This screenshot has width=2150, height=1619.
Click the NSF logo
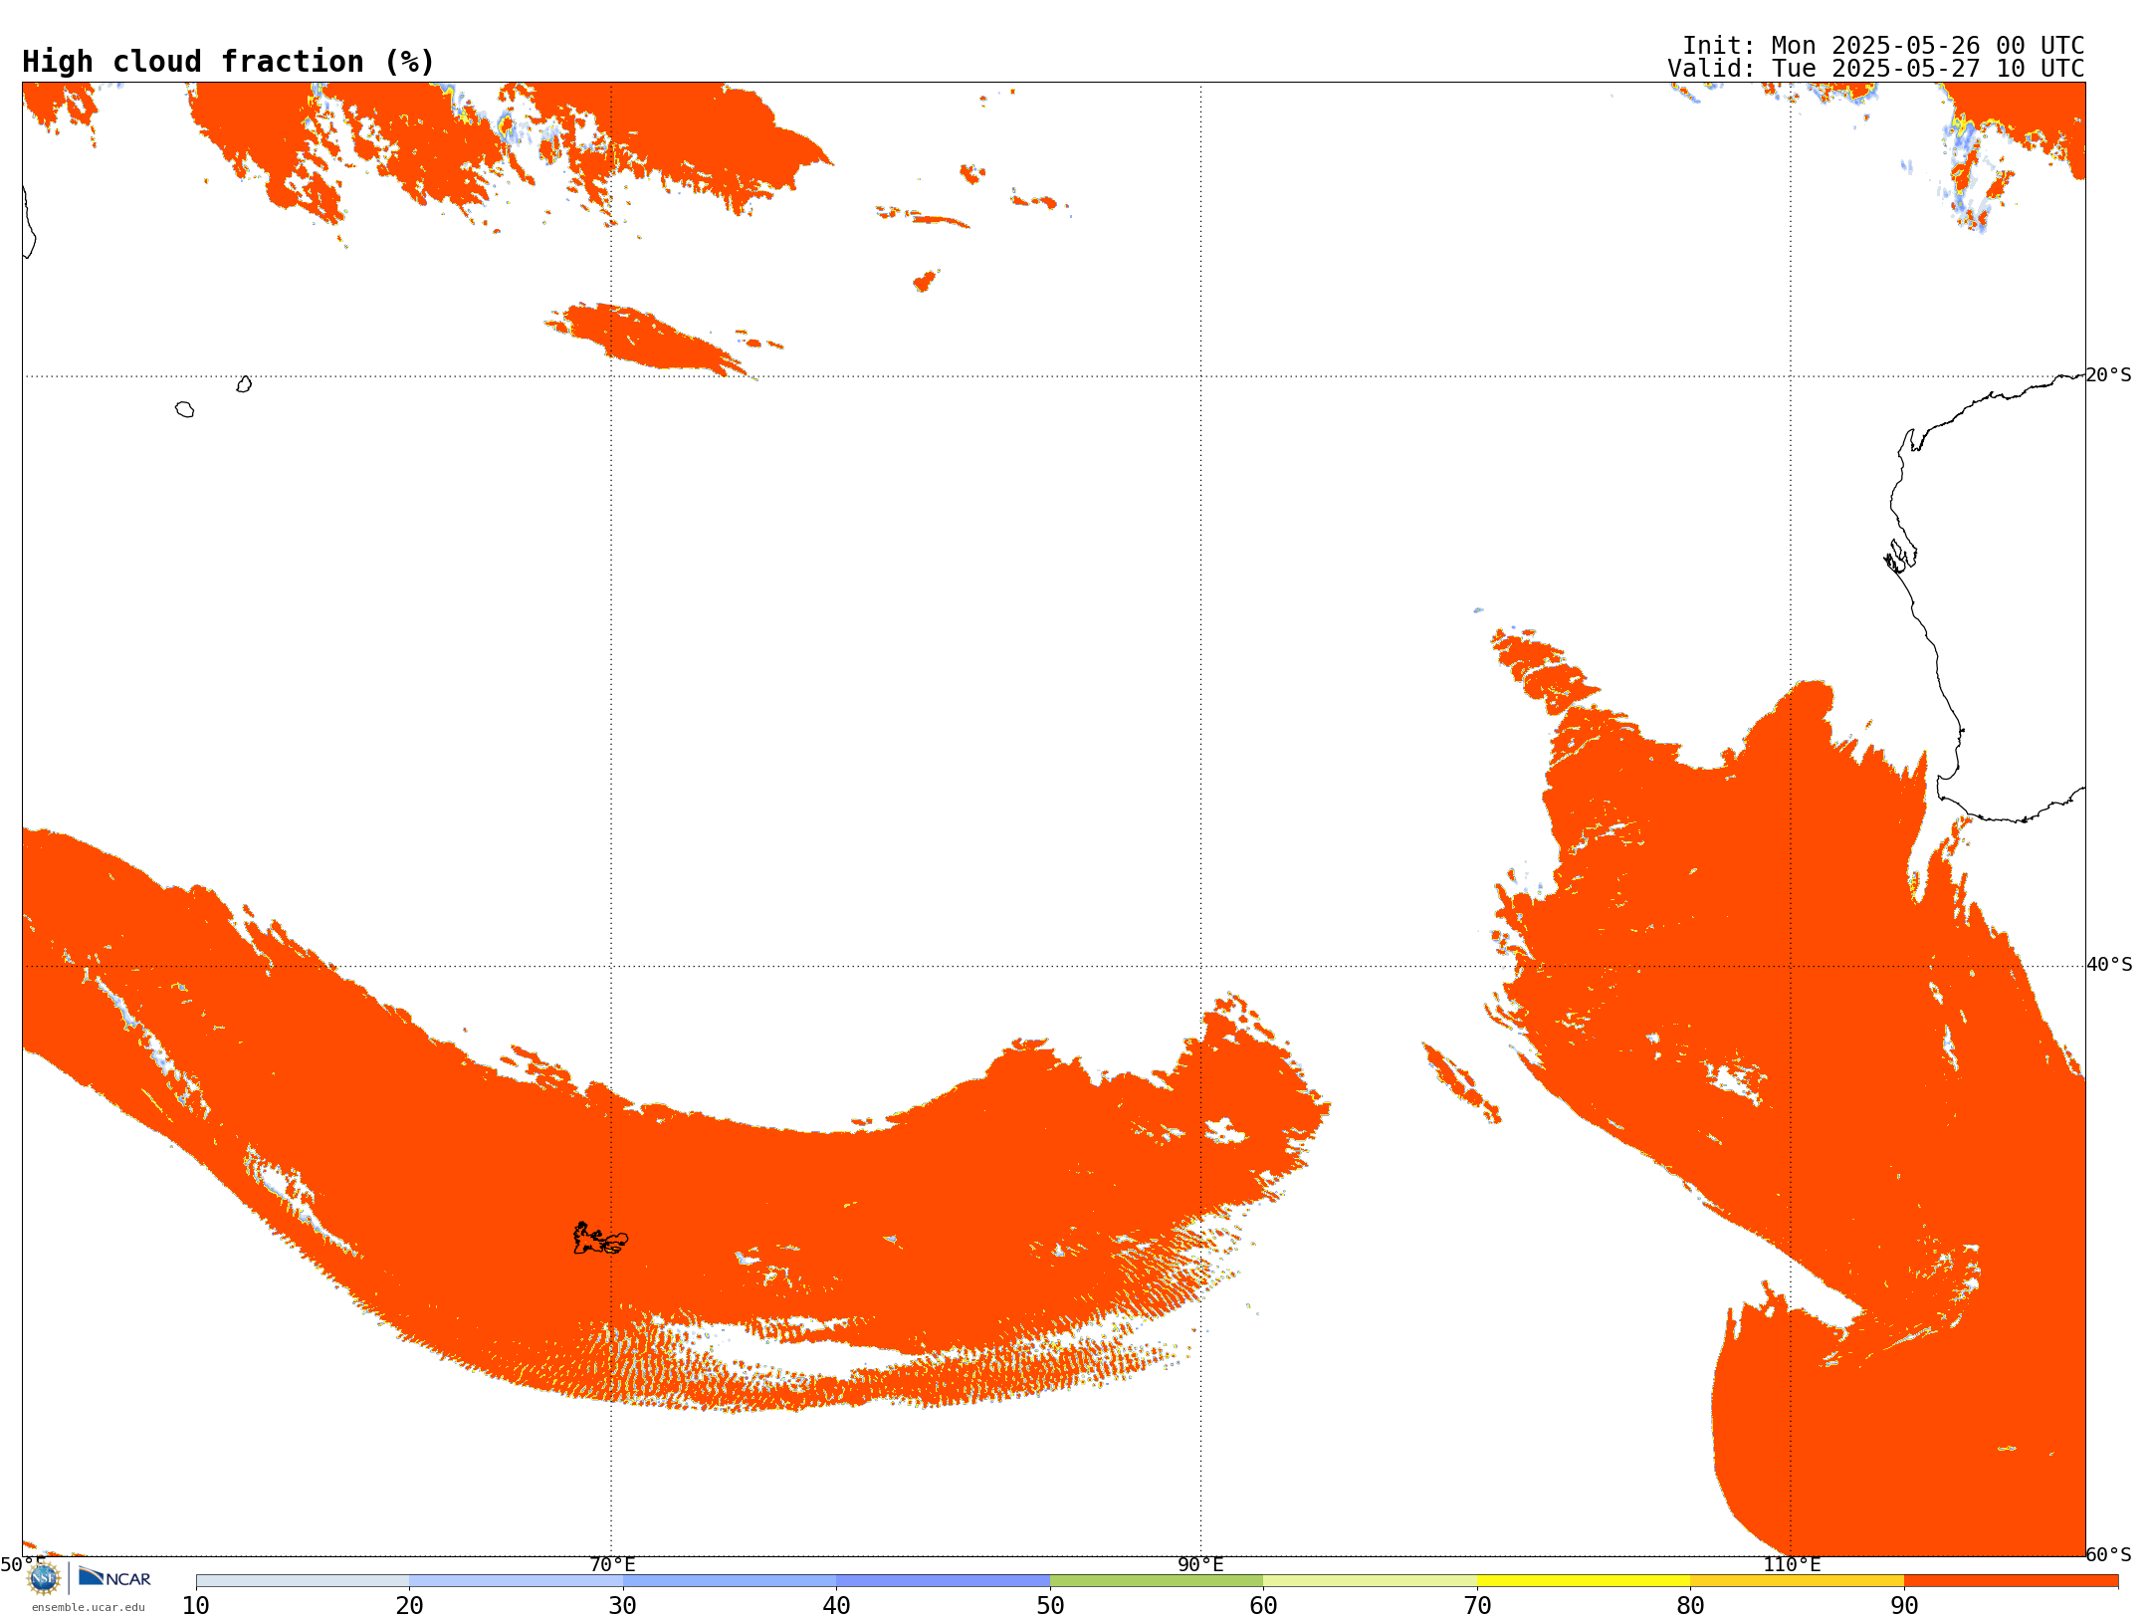coord(44,1578)
